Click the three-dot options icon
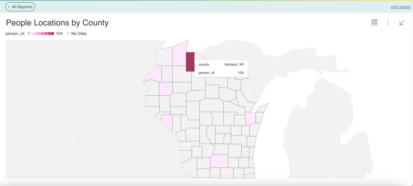 coord(388,22)
